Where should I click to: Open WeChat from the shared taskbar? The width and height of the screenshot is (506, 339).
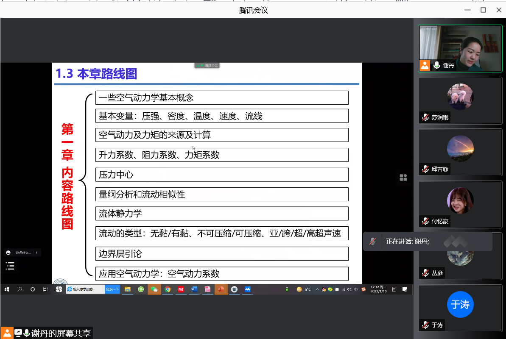pos(154,289)
